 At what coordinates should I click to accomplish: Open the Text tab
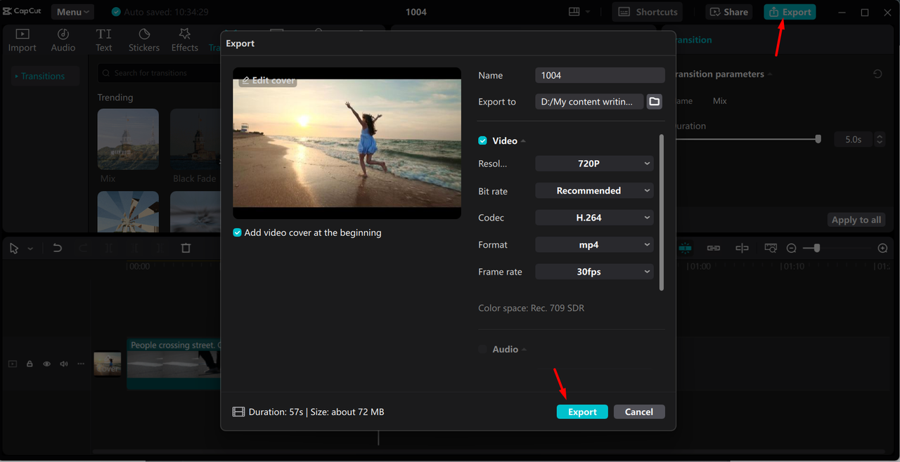(x=104, y=40)
